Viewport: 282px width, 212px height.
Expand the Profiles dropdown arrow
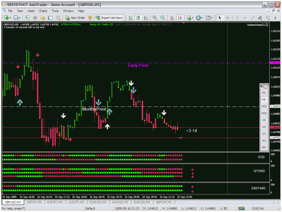(20, 18)
